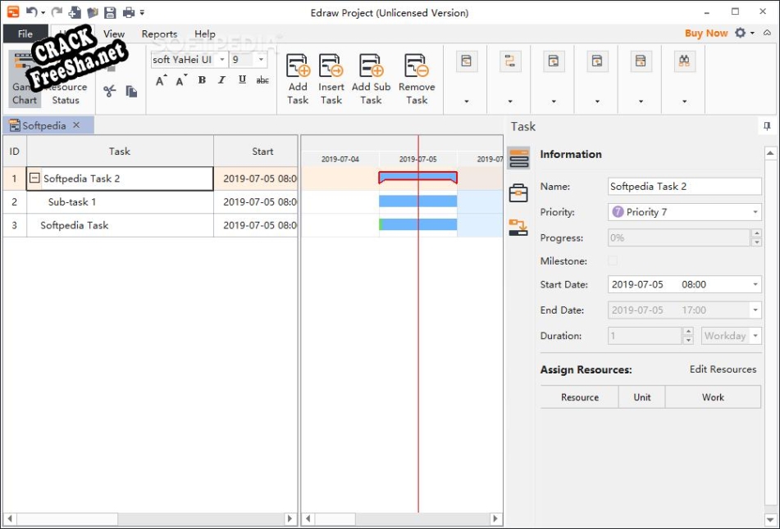Image resolution: width=780 pixels, height=529 pixels.
Task: Expand the Start Date dropdown
Action: 755,285
